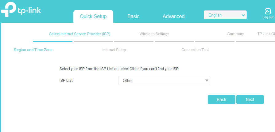275x132 pixels.
Task: Select the Internet Setup substep
Action: pyautogui.click(x=114, y=50)
